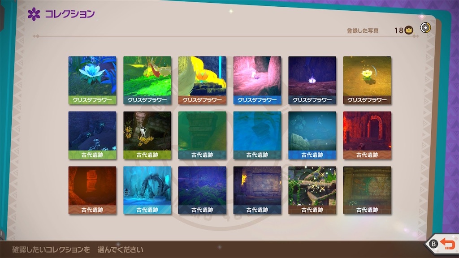
Task: Click the B button icon
Action: (433, 244)
